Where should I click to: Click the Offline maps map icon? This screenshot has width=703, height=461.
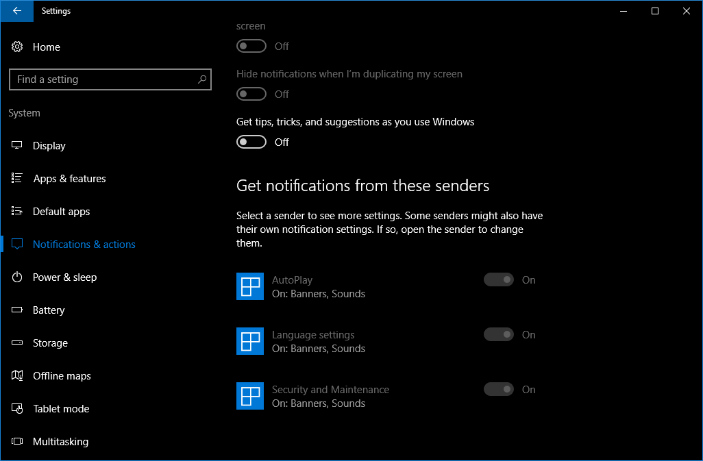17,375
